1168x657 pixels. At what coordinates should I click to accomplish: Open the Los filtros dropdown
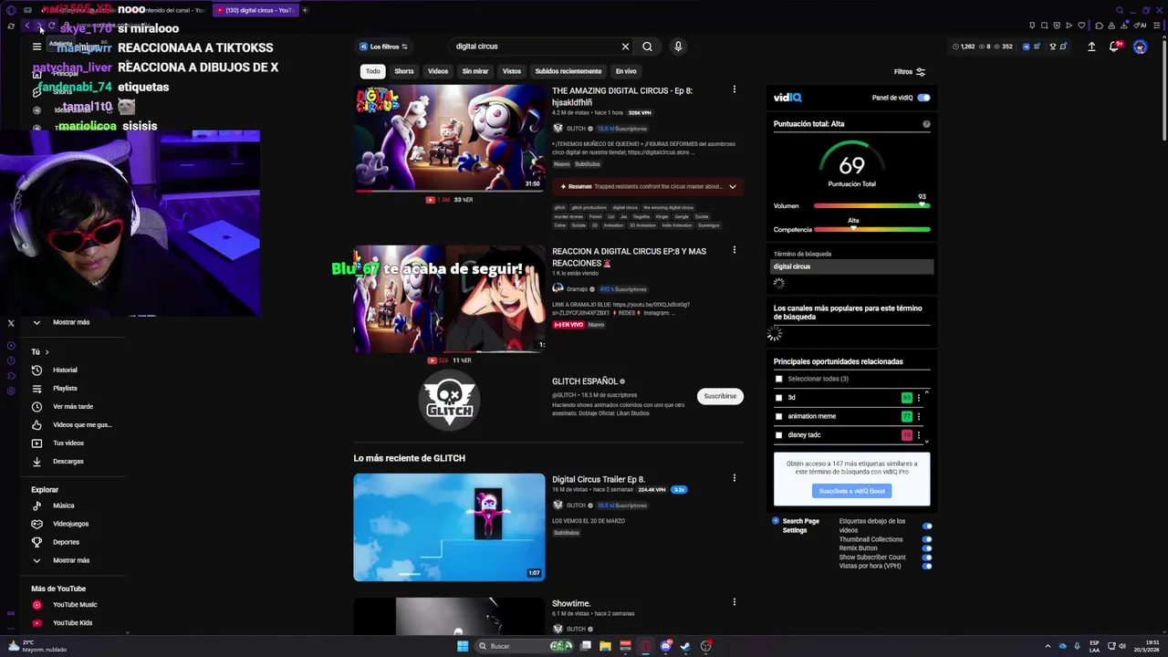[383, 47]
